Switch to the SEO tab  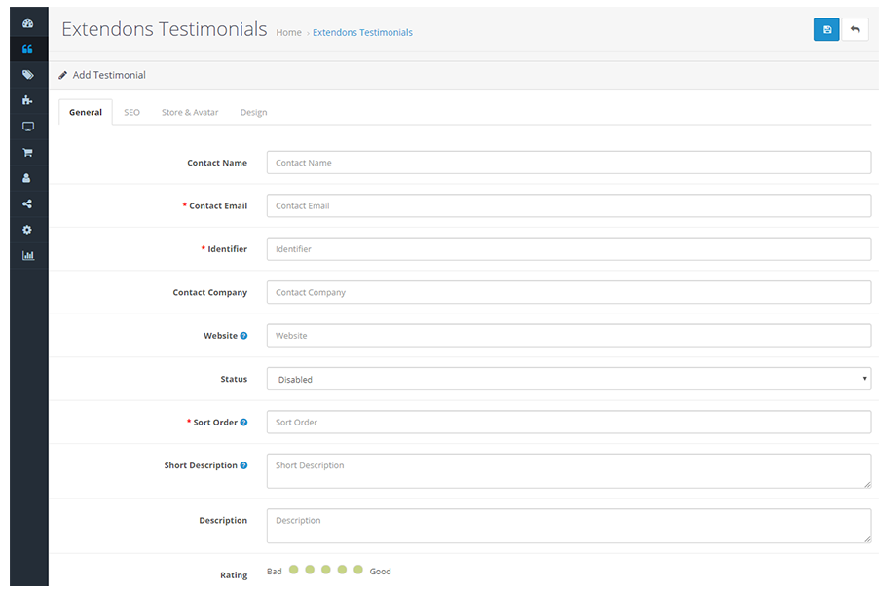pos(131,113)
